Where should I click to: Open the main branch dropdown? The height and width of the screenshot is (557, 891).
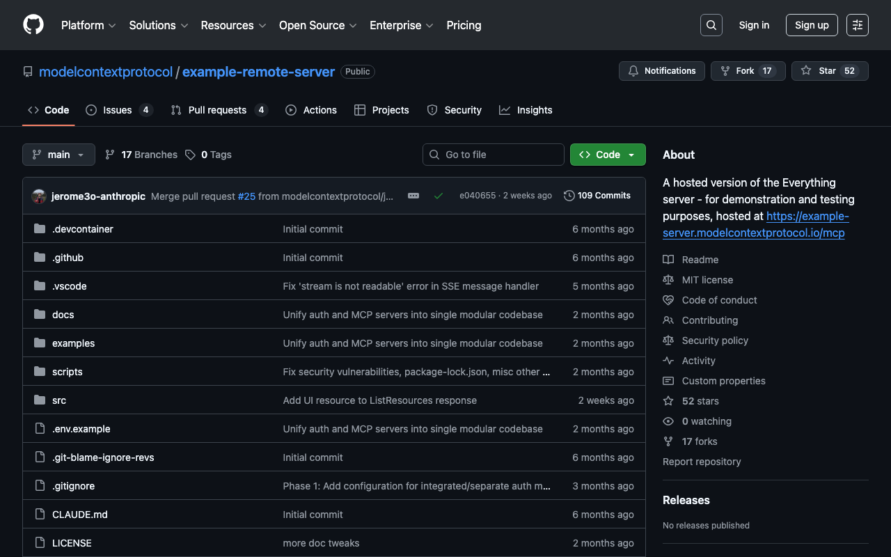58,155
